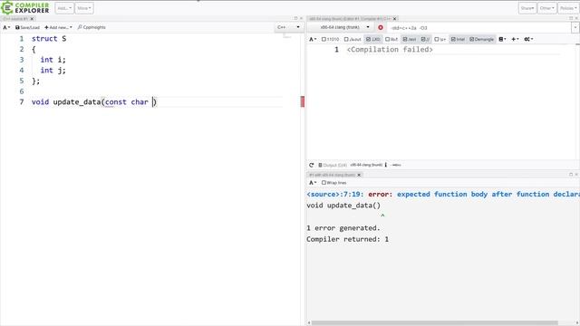Image resolution: width=580 pixels, height=326 pixels.
Task: Click the horizontal scrollbar in output pane
Action: point(434,322)
